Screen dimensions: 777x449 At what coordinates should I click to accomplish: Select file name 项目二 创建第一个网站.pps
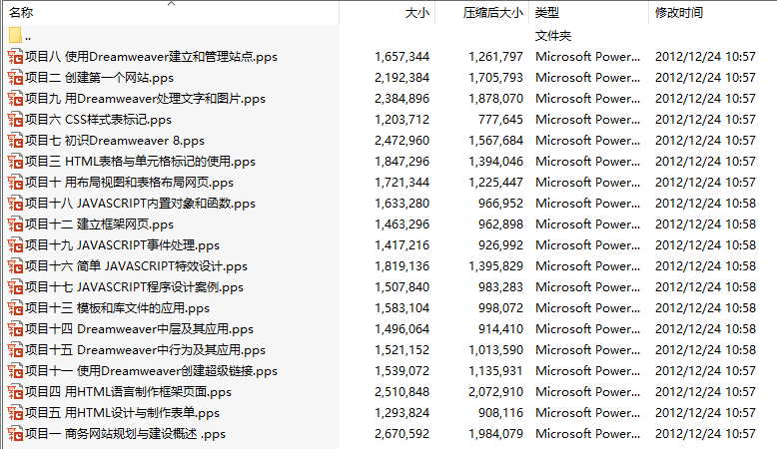99,78
